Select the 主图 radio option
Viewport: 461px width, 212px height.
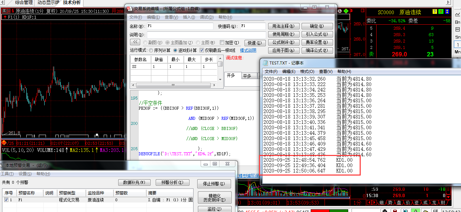198,43
